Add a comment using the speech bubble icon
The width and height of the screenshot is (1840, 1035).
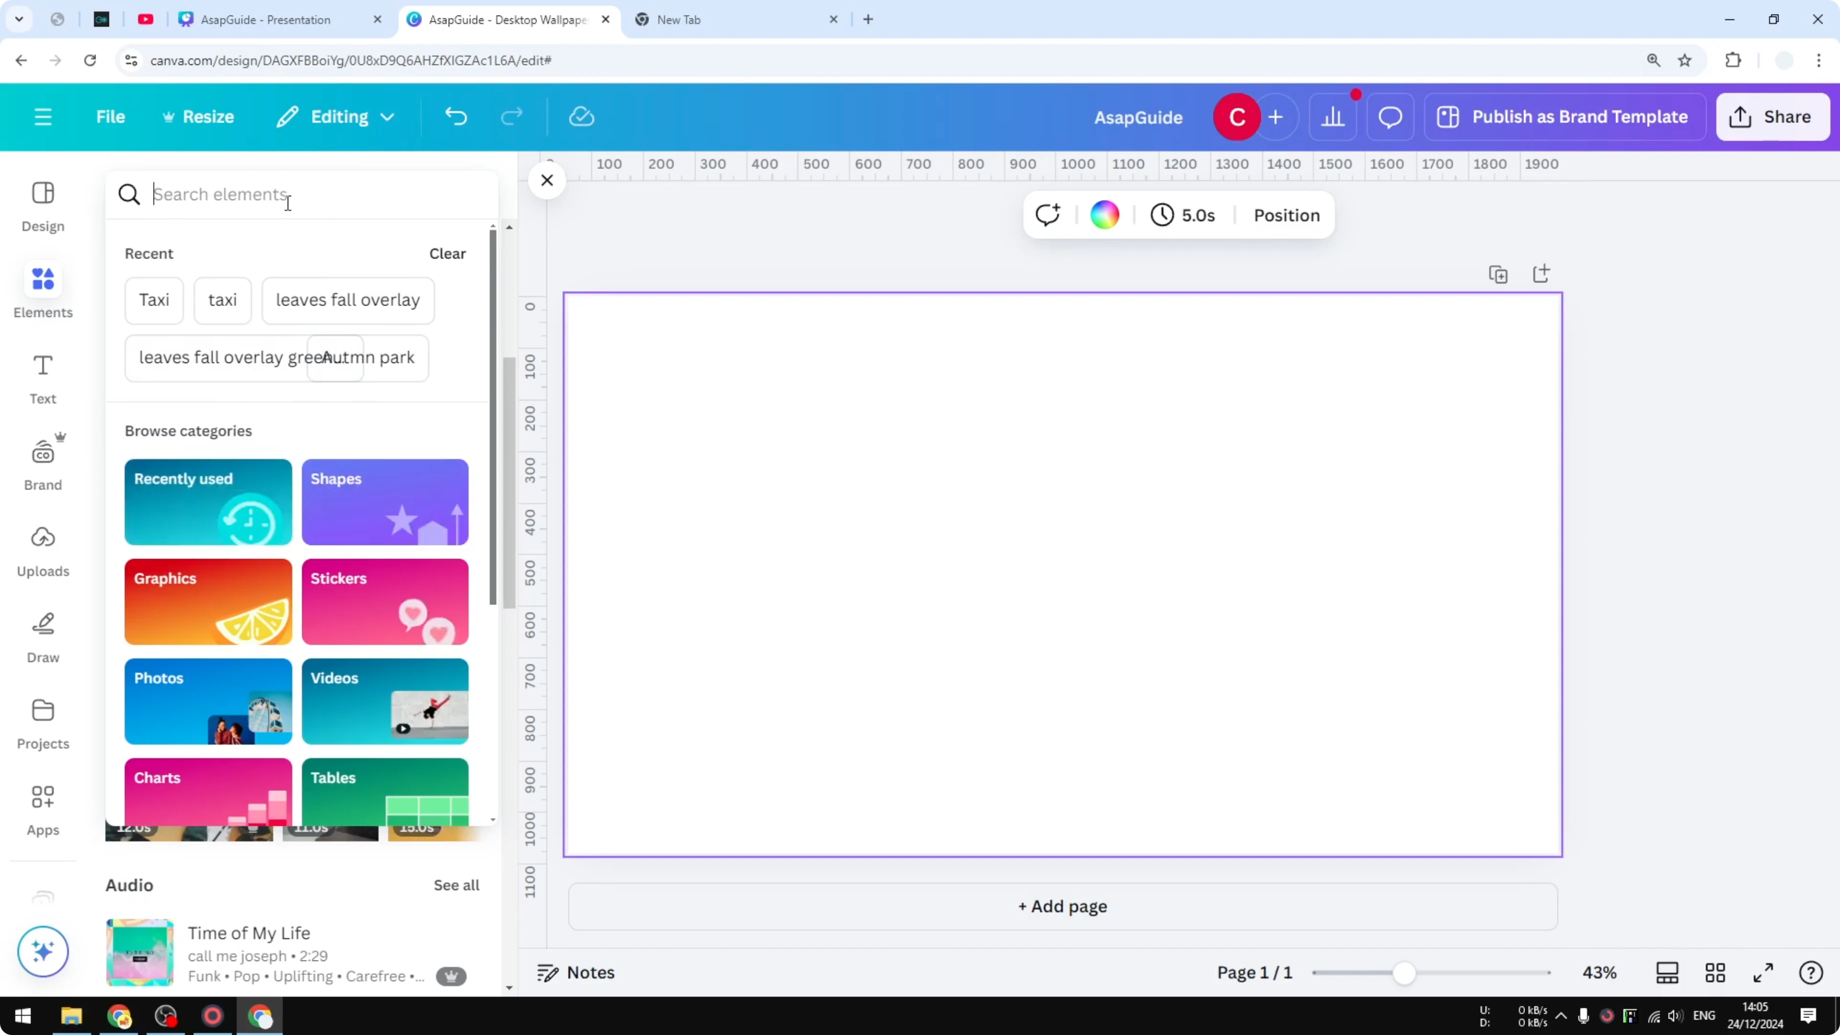pyautogui.click(x=1388, y=116)
